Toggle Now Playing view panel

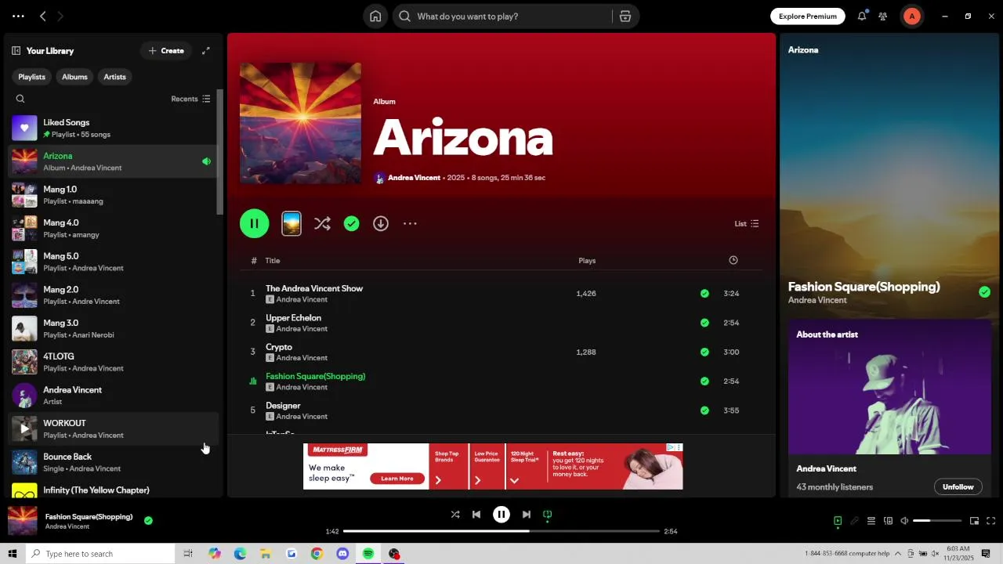(x=838, y=521)
